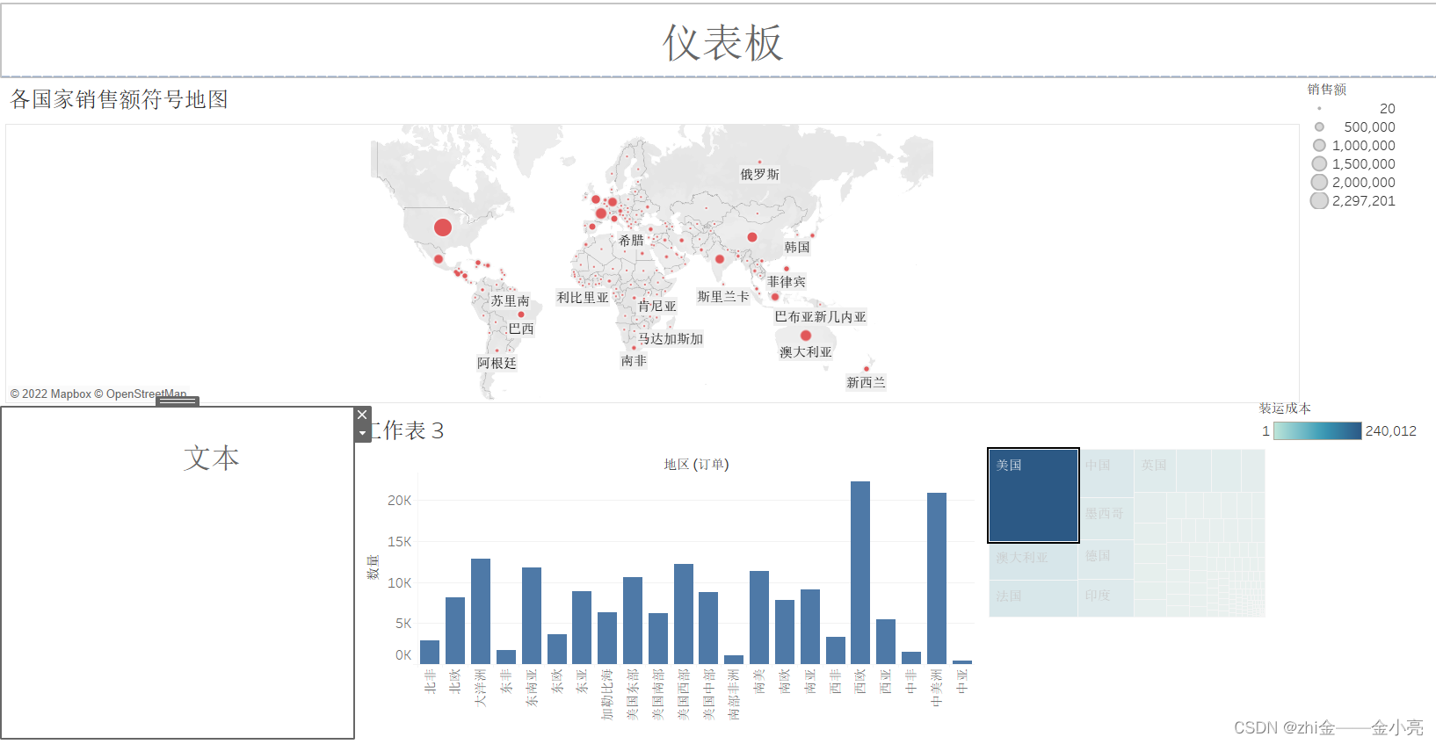
Task: Select the 东南亚 bar in the chart
Action: click(532, 615)
